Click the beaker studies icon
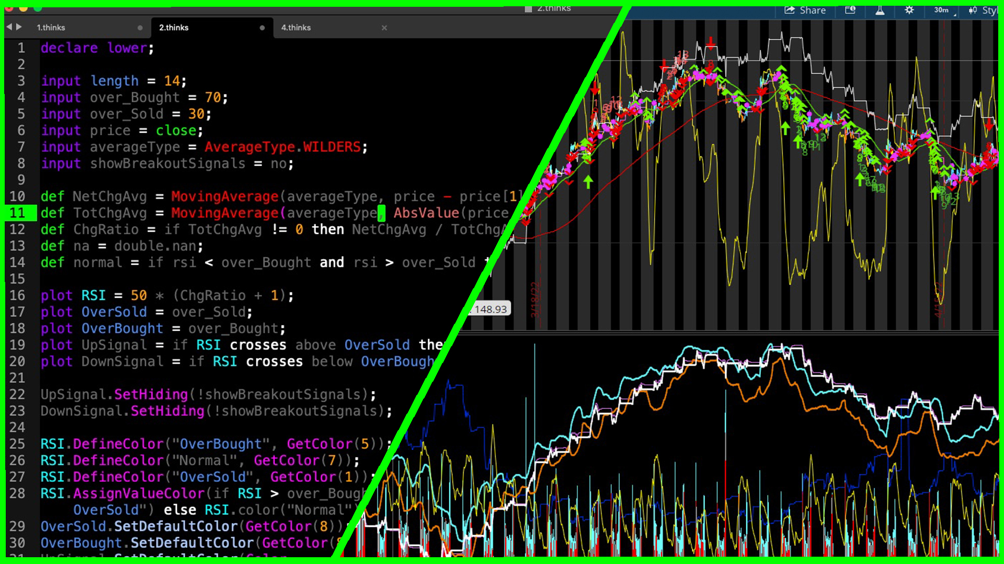Screen dimensions: 1004x564 (880, 10)
